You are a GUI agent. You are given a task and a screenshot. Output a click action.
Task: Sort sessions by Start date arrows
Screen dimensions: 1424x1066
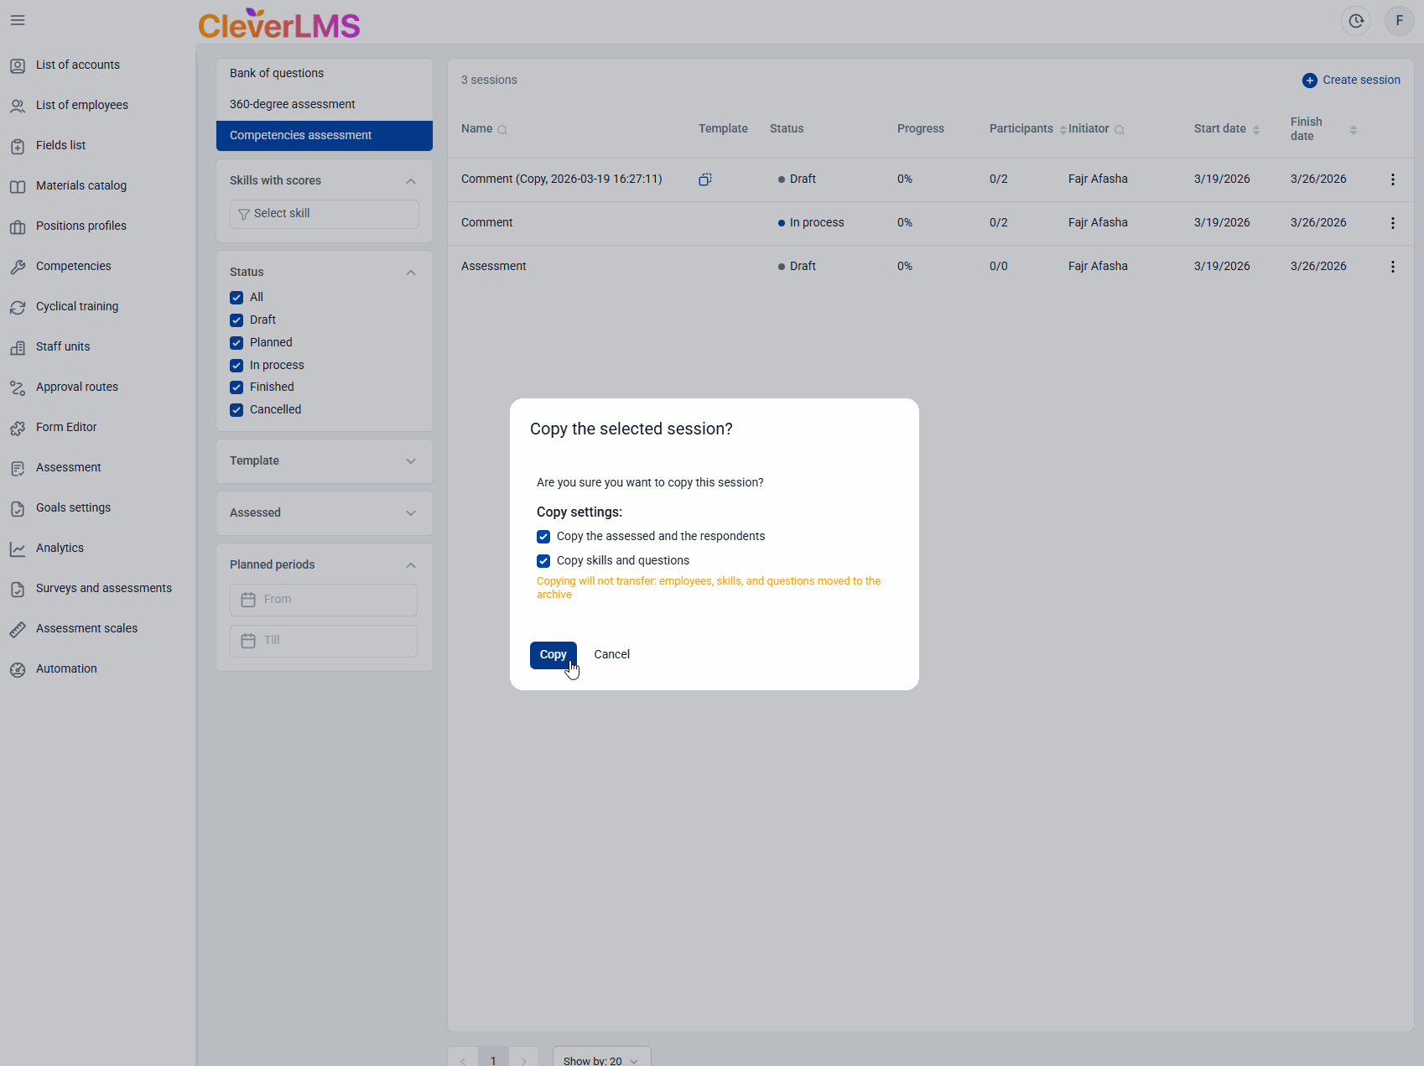coord(1255,130)
